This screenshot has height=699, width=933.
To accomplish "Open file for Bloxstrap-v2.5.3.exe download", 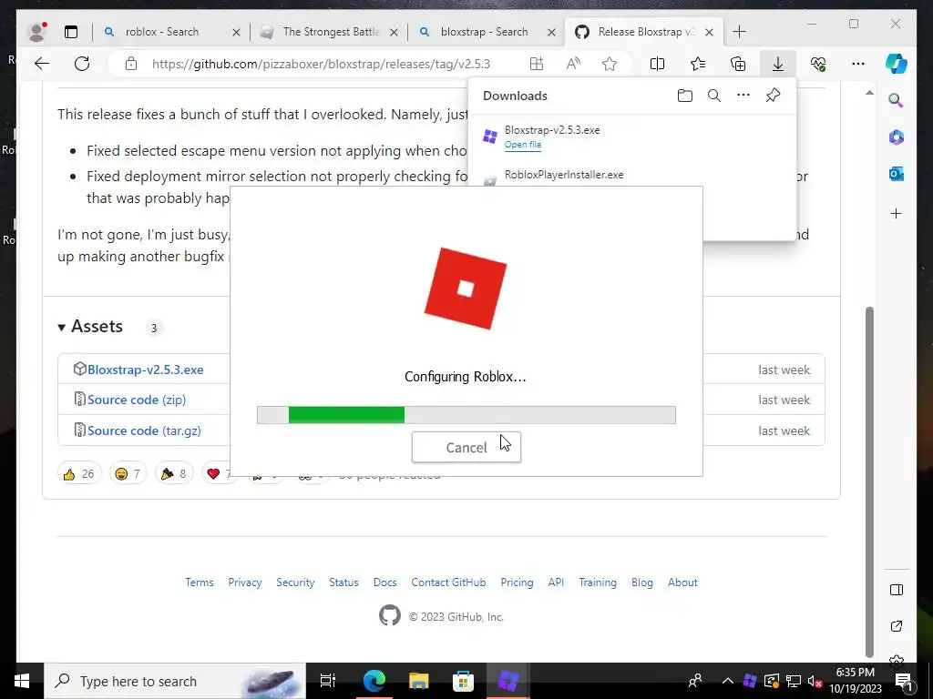I will (x=522, y=145).
